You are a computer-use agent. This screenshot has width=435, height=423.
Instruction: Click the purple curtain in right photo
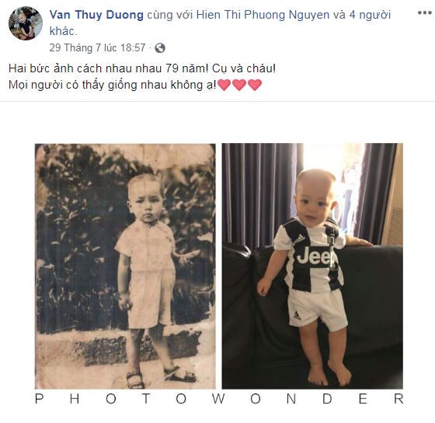pyautogui.click(x=261, y=194)
